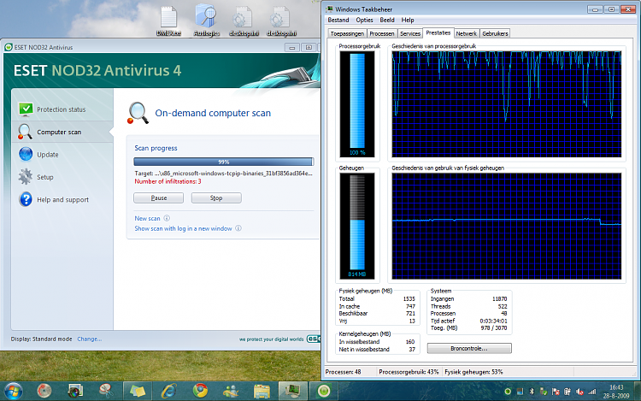This screenshot has height=401, width=641.
Task: Open Sticky Notes from the taskbar
Action: [x=138, y=392]
